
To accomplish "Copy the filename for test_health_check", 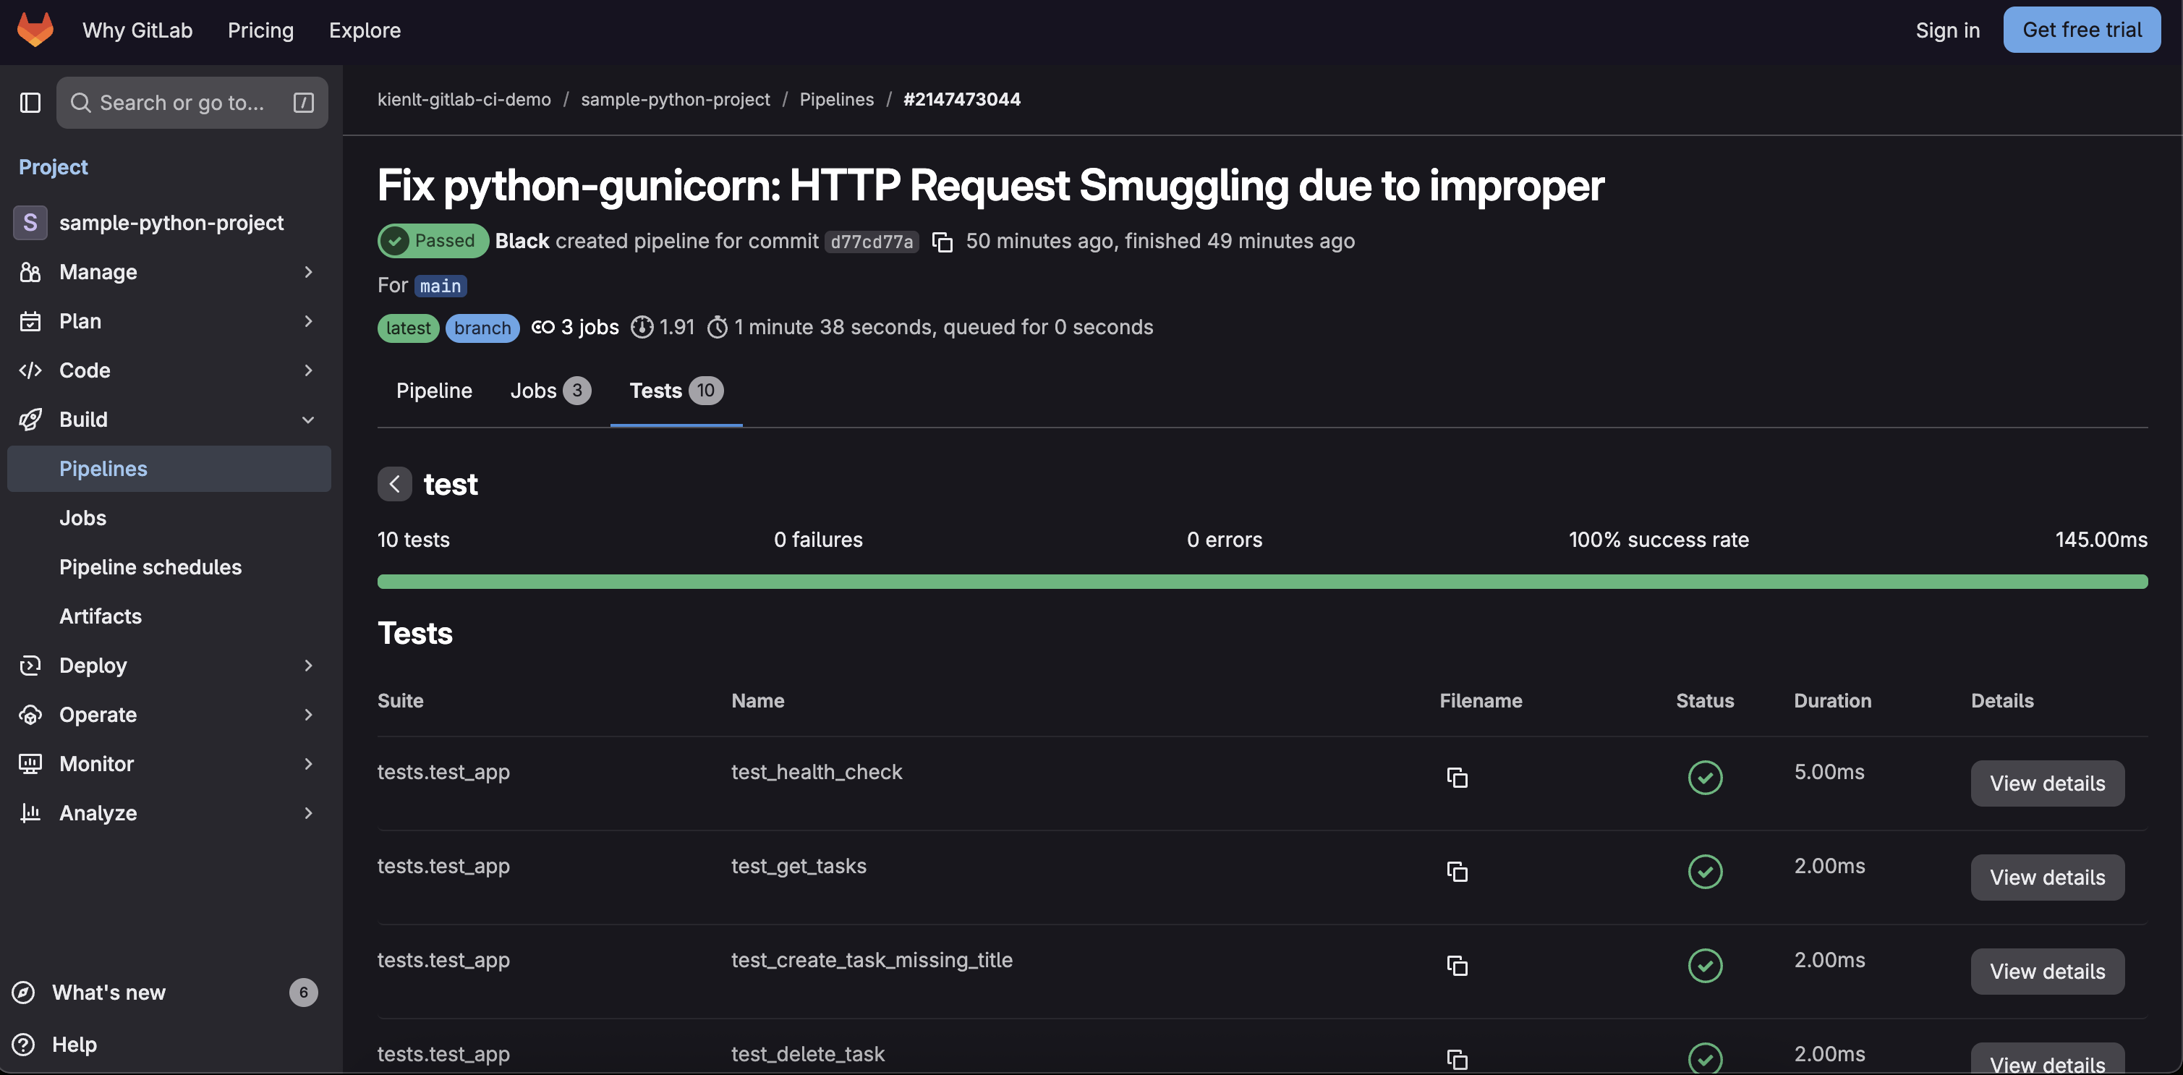I will click(1457, 778).
